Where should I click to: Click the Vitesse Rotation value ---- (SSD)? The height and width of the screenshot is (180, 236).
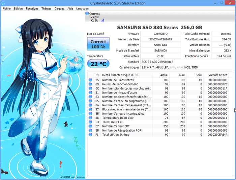pos(222,45)
